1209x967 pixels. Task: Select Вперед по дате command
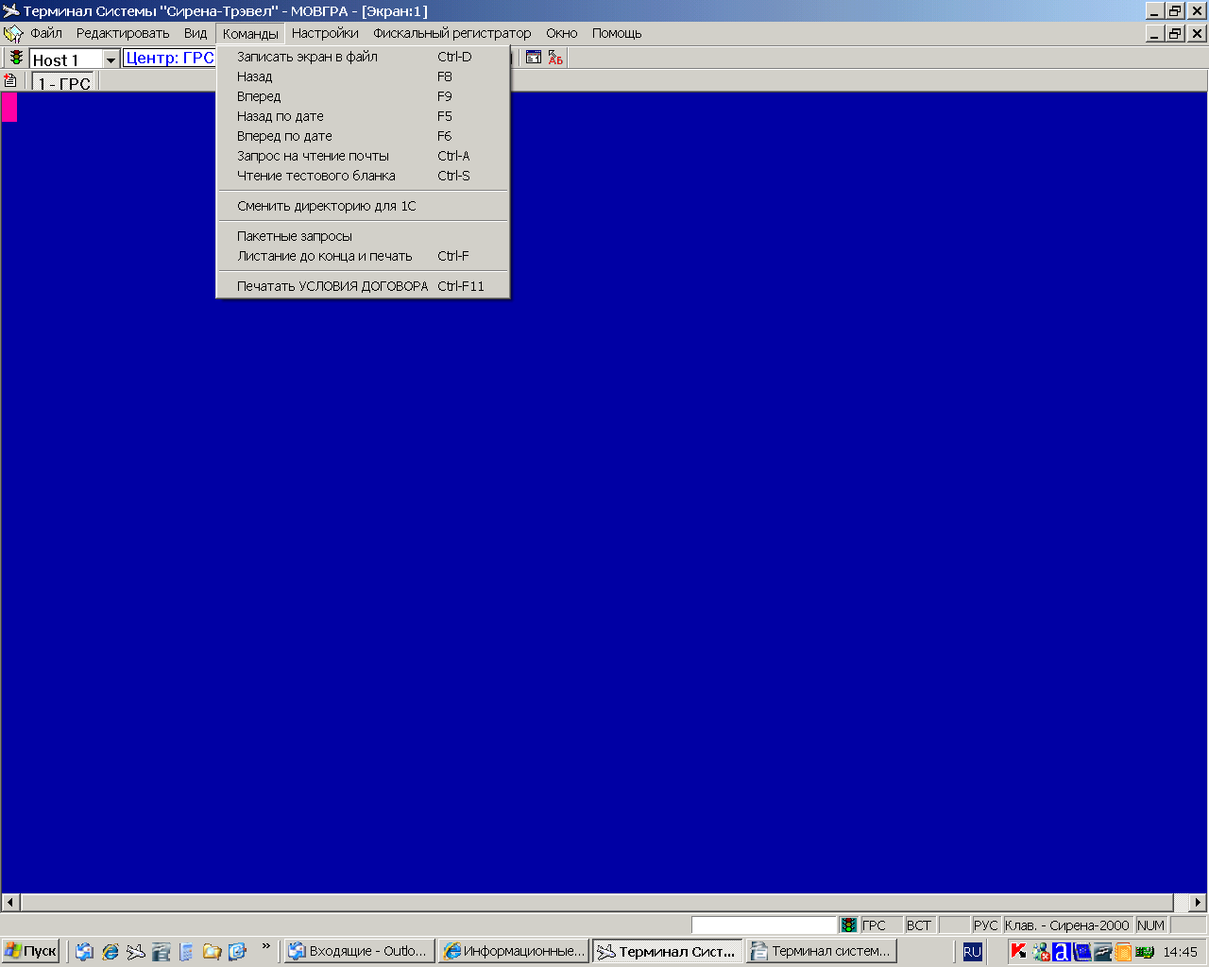pos(364,136)
